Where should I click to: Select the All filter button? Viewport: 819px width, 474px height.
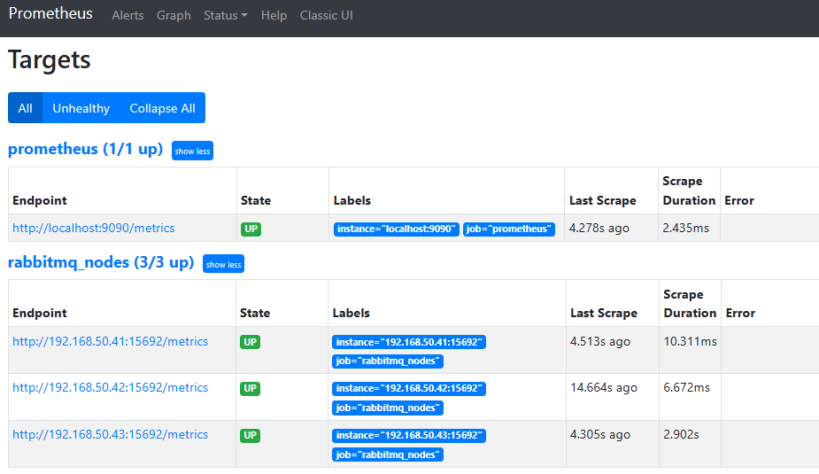25,108
